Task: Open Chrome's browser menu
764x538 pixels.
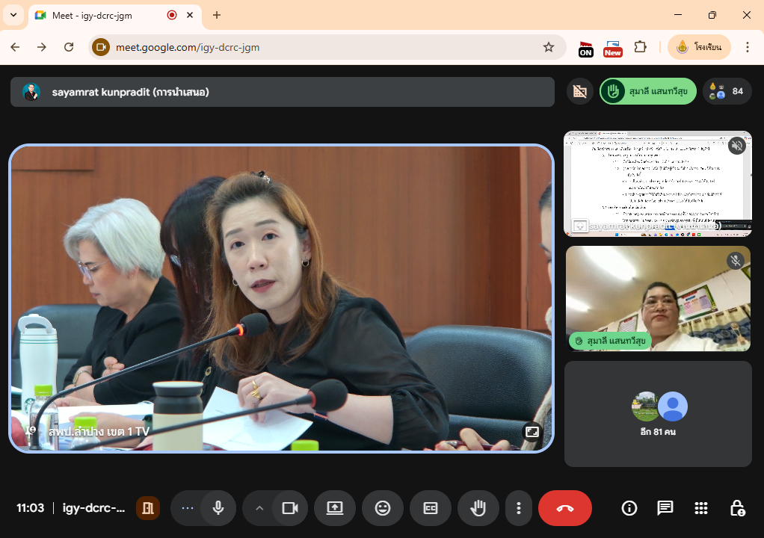Action: tap(747, 47)
